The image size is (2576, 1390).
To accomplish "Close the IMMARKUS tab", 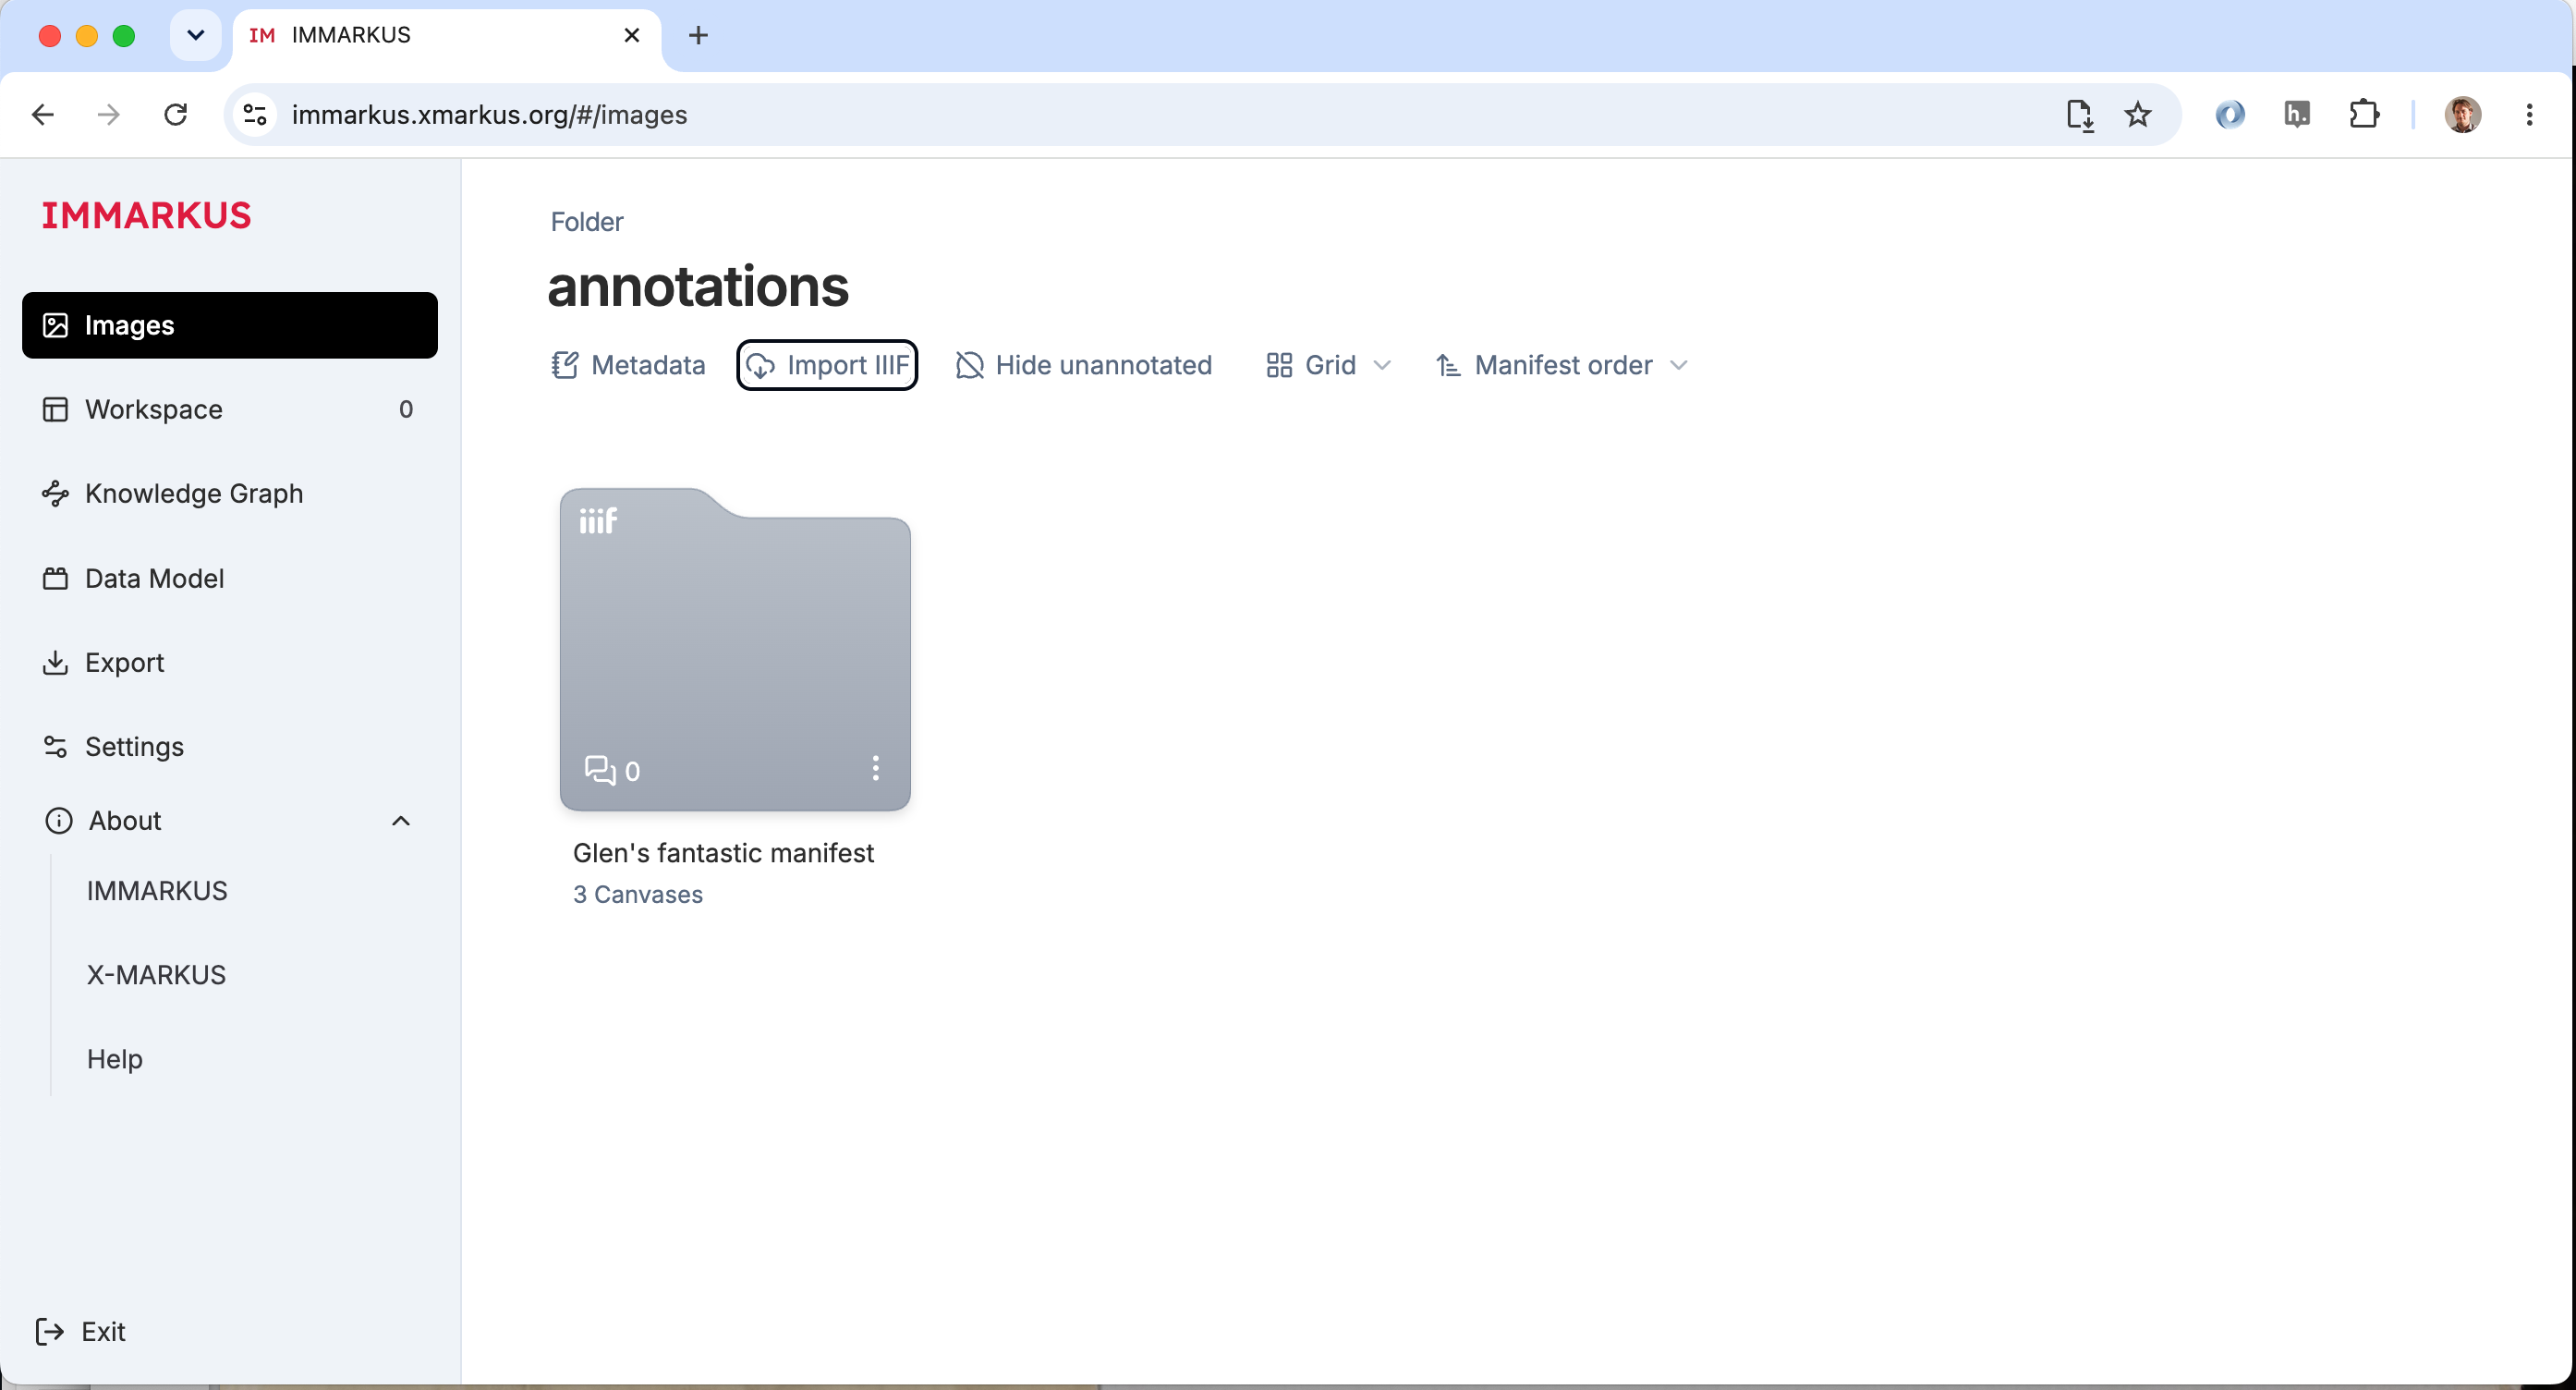I will (632, 36).
